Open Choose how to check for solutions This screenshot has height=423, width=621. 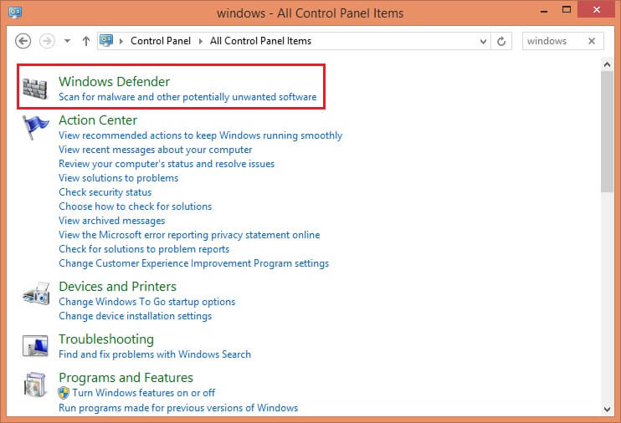pyautogui.click(x=135, y=206)
